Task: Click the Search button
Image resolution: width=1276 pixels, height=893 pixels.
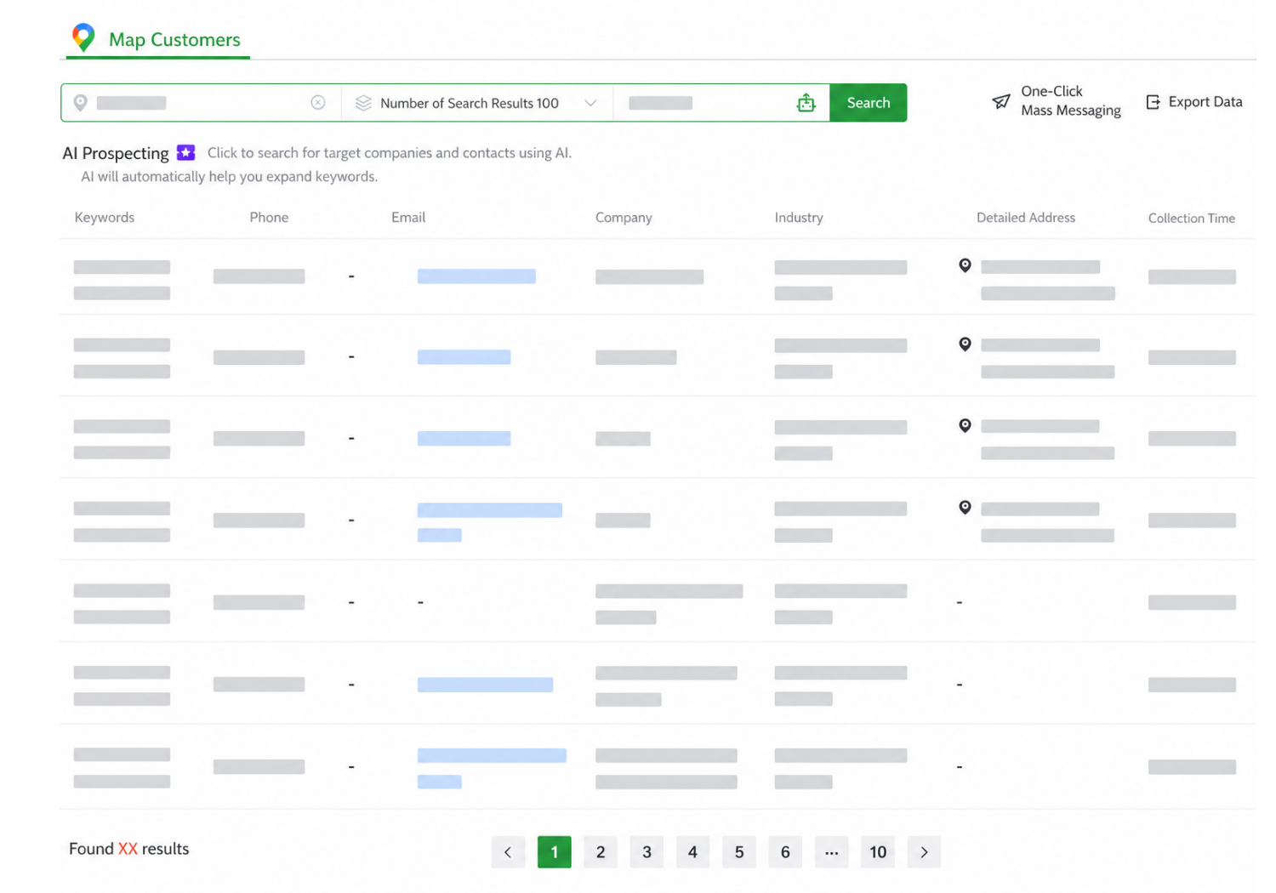Action: (868, 103)
